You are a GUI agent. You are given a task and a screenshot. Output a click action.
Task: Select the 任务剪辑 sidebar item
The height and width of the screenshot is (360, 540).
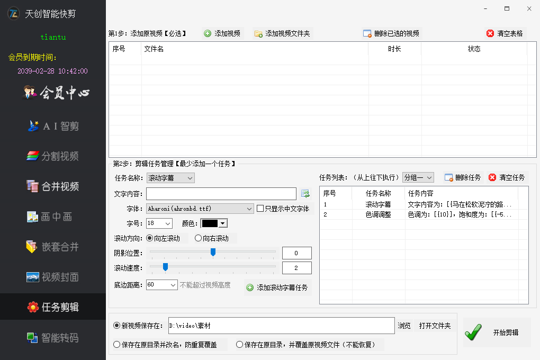(53, 307)
